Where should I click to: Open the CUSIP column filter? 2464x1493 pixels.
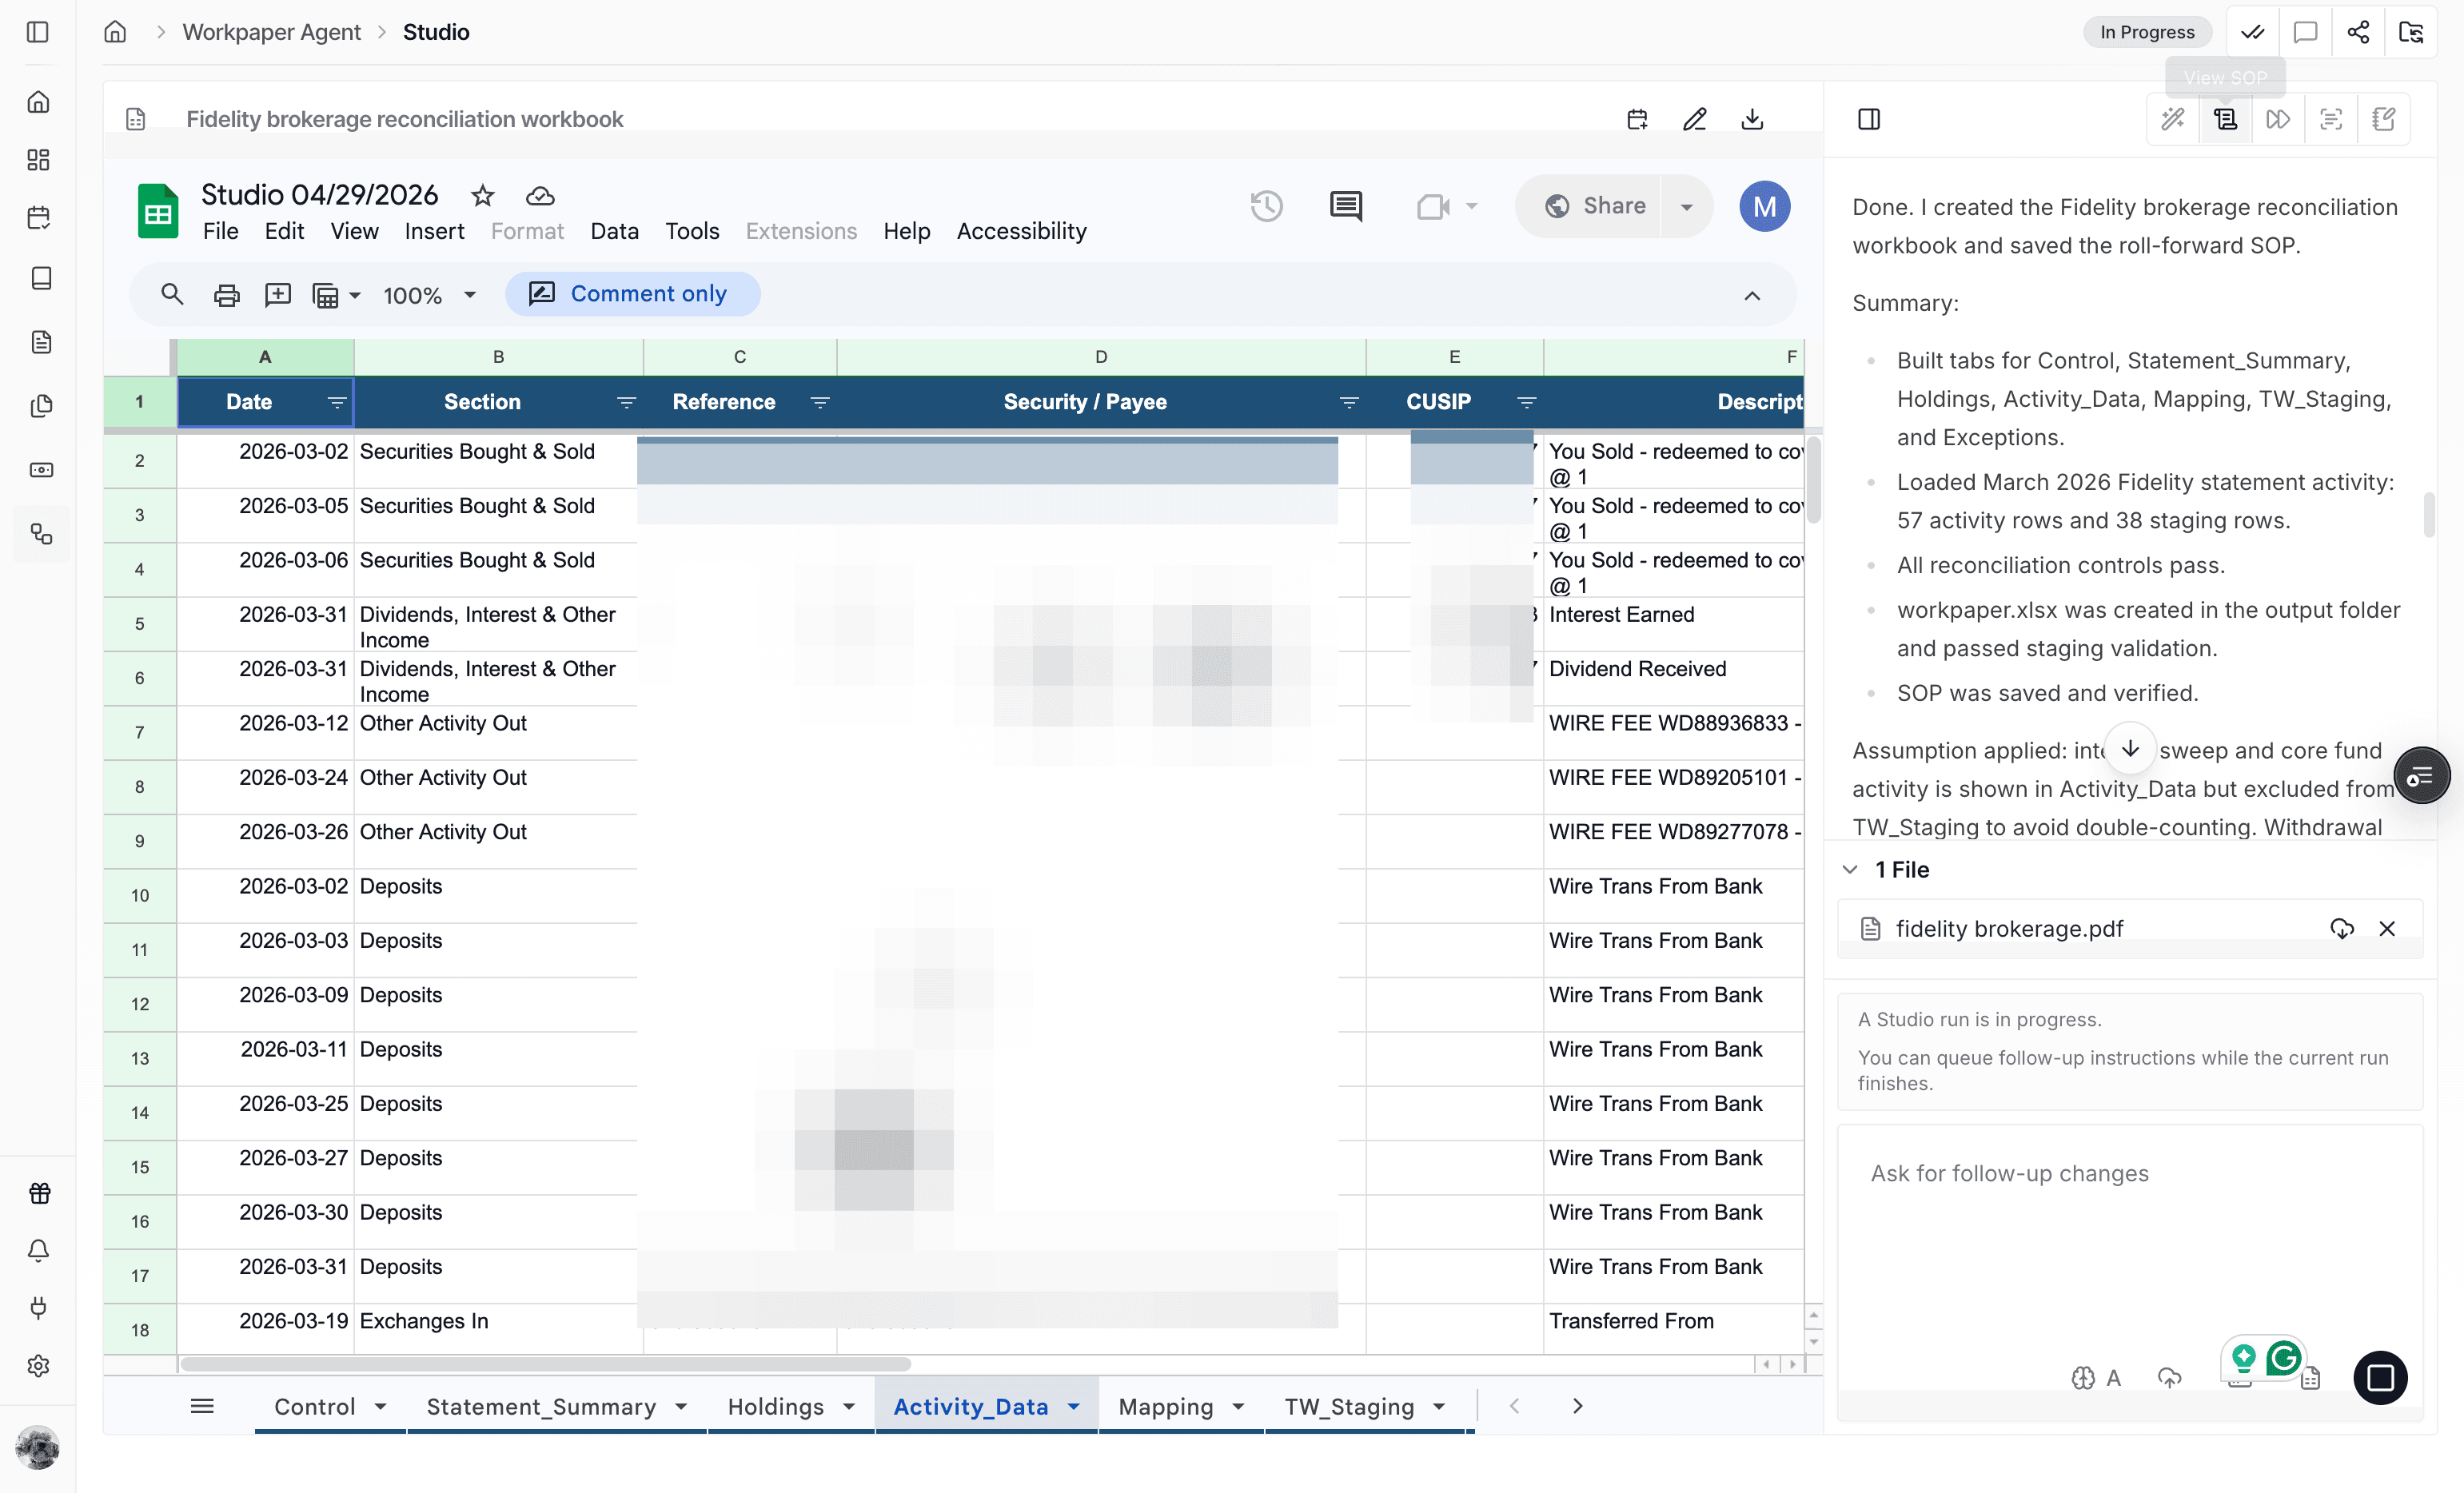pos(1526,402)
